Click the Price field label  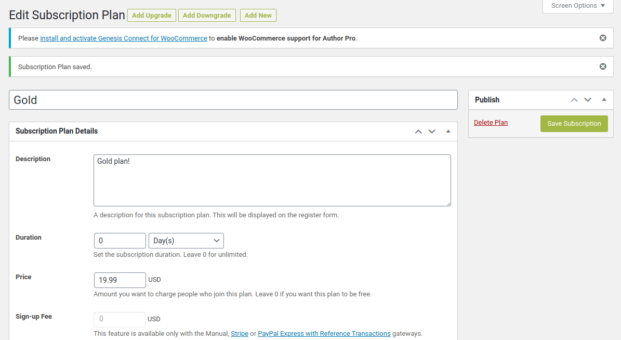tap(23, 277)
